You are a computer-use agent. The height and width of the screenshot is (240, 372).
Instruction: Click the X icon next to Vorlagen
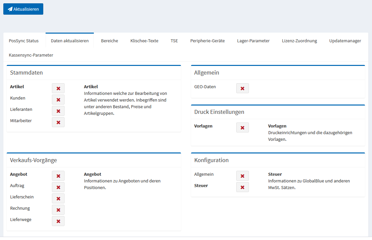click(242, 127)
